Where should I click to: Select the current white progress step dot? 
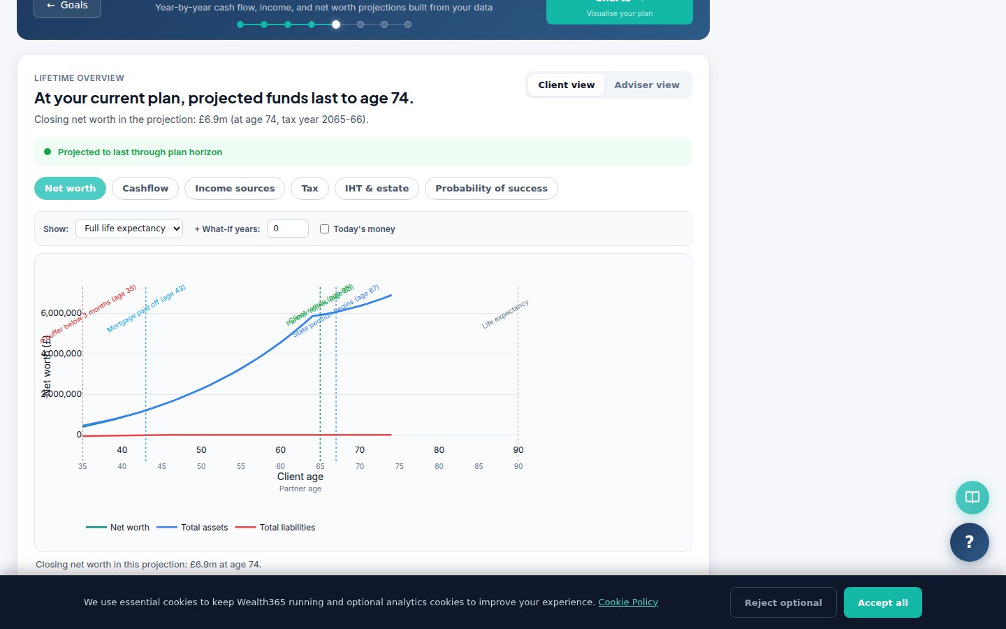pyautogui.click(x=336, y=24)
